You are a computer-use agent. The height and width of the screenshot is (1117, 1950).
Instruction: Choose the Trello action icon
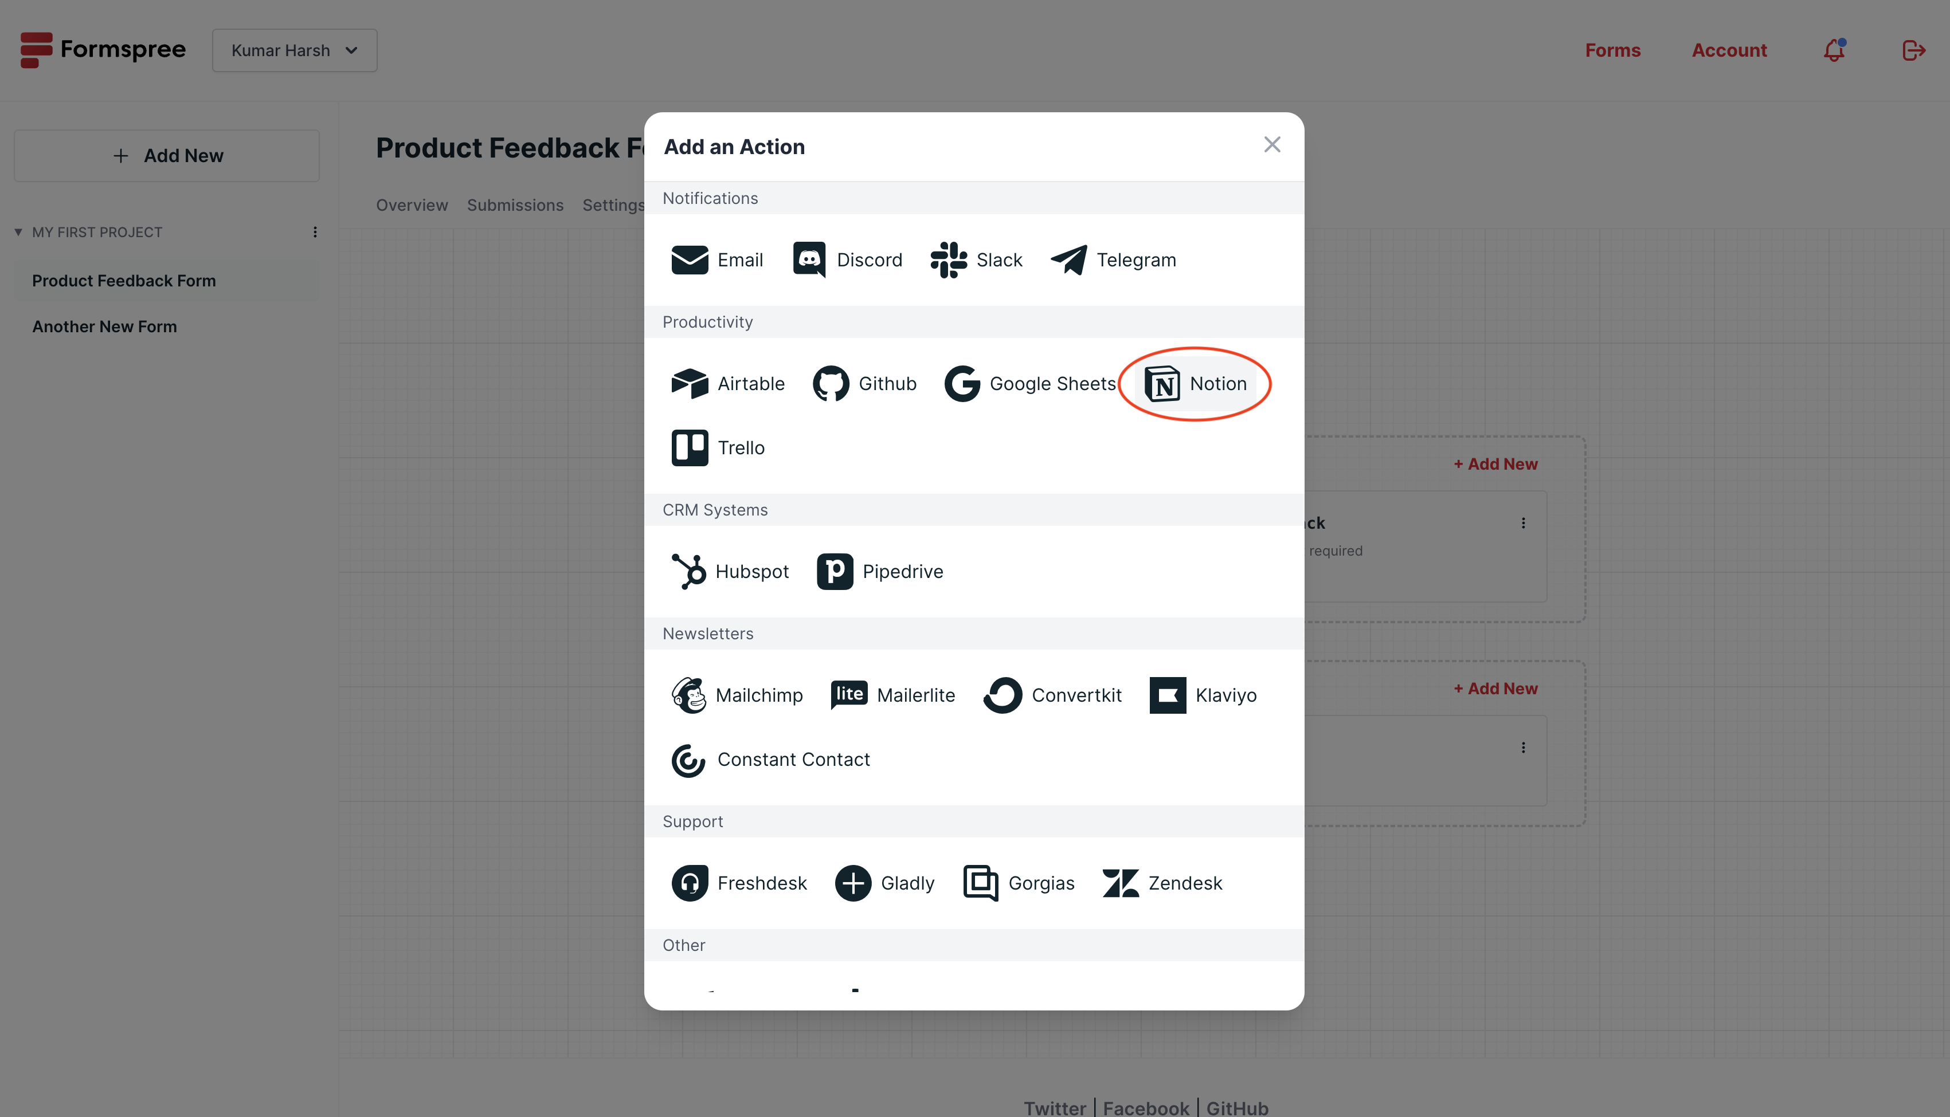point(689,448)
